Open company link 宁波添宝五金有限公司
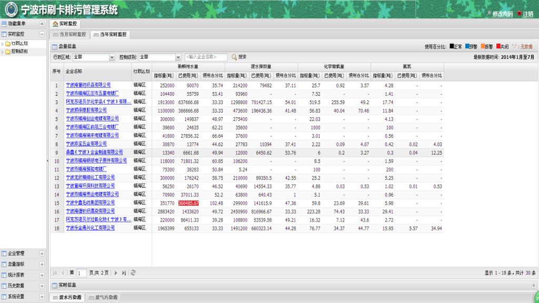Screen dimensions: 539x303 coord(86,144)
